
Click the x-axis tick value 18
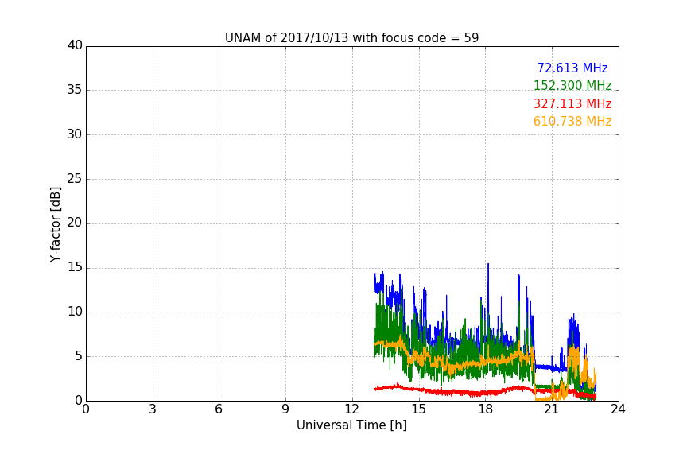(486, 409)
